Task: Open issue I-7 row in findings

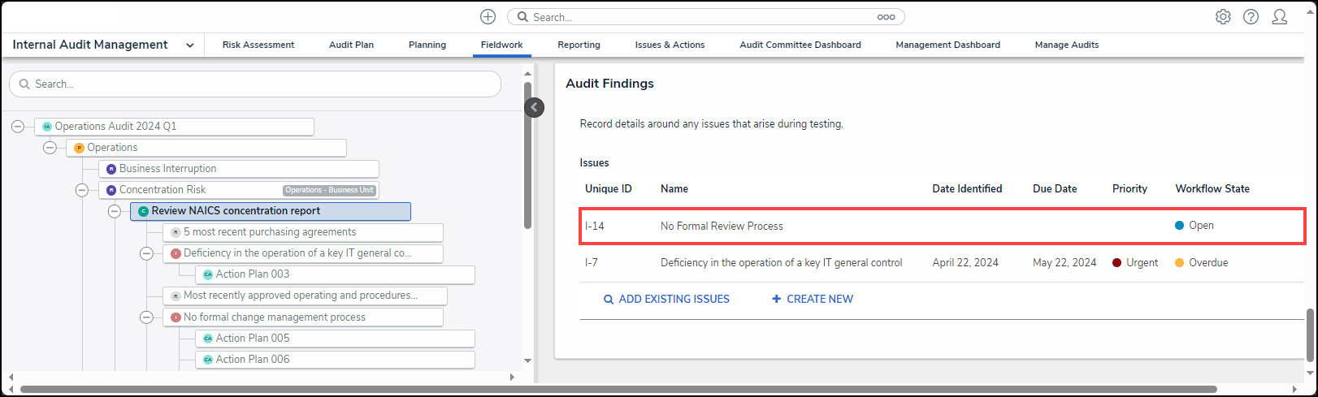Action: [780, 263]
